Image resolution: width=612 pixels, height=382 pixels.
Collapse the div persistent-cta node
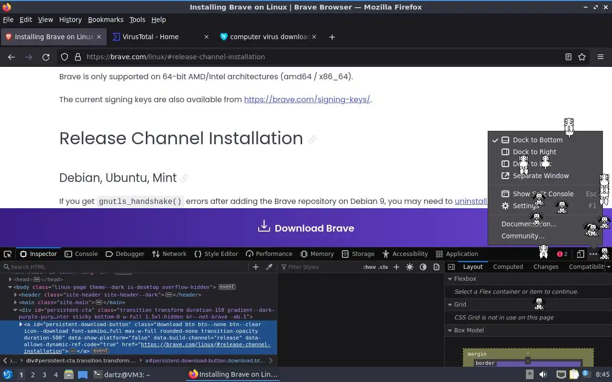(x=16, y=310)
